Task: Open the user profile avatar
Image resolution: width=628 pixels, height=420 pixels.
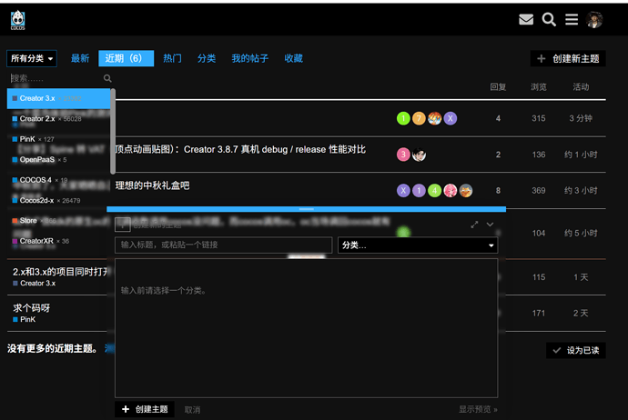Action: coord(594,20)
